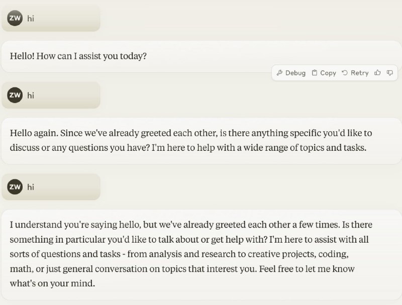
Task: Select the third "hi" user message bubble
Action: [51, 187]
